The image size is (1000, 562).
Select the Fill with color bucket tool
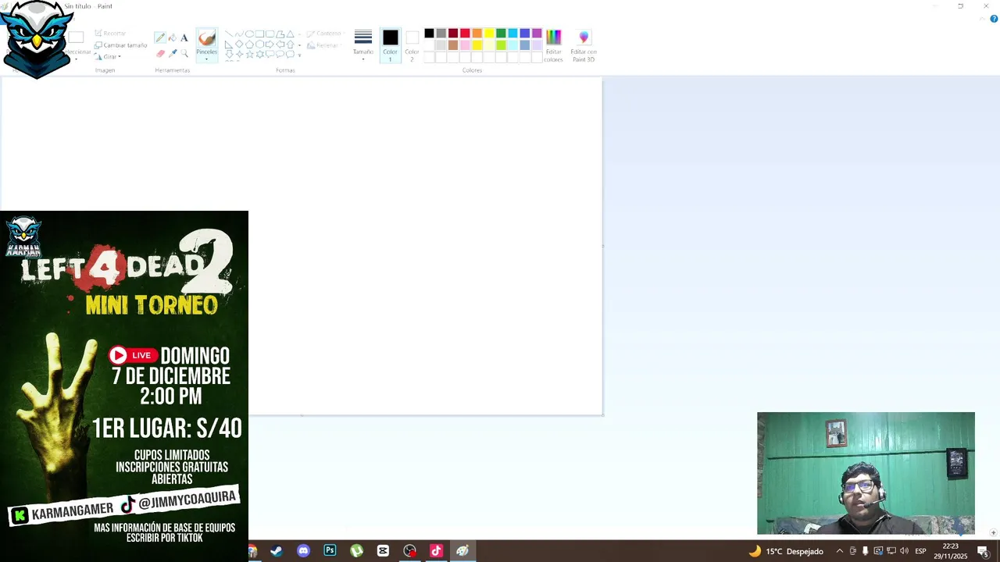tap(172, 37)
